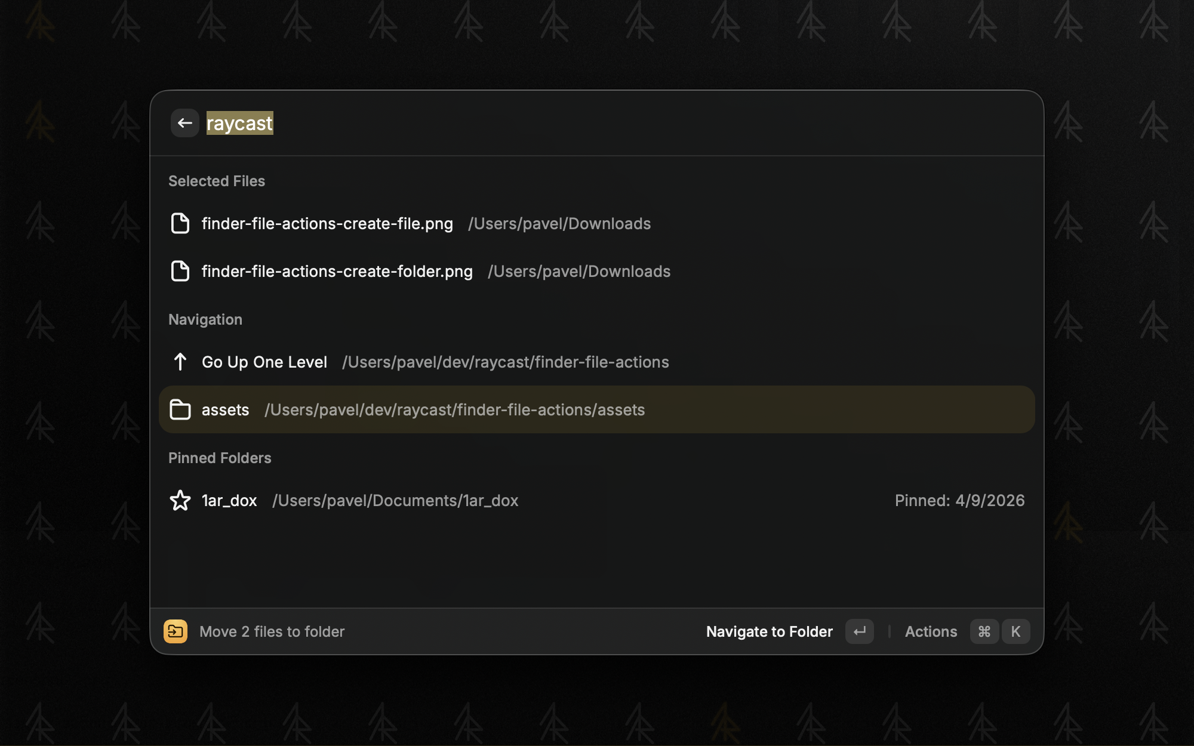Choose Go Up One Level
Screen dimensions: 1194x746
[264, 362]
